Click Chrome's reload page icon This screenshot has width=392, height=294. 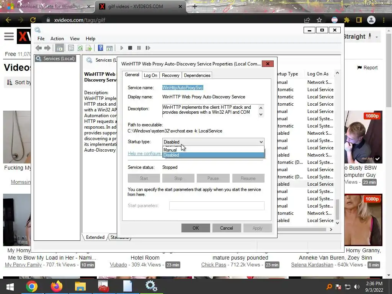pyautogui.click(x=33, y=20)
